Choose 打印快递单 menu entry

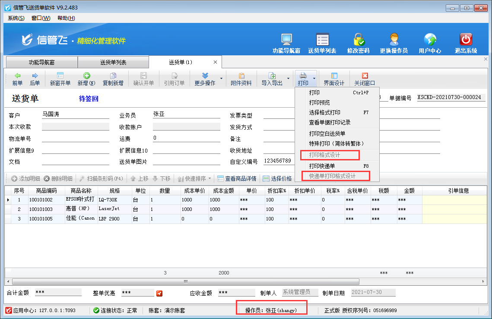click(337, 166)
